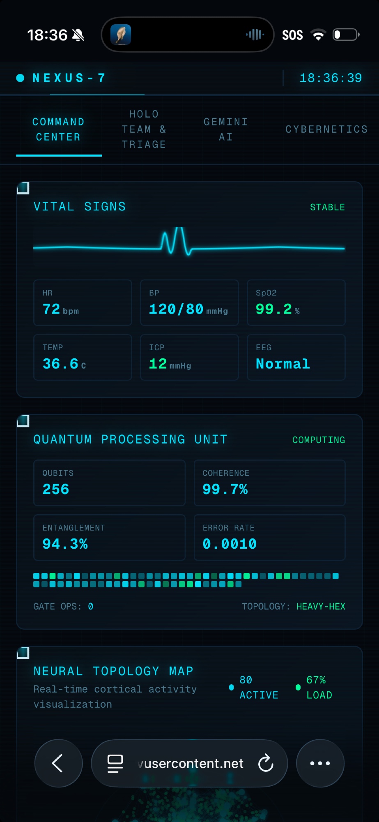Select the Command Center tab
Viewport: 379px width, 822px height.
point(58,129)
